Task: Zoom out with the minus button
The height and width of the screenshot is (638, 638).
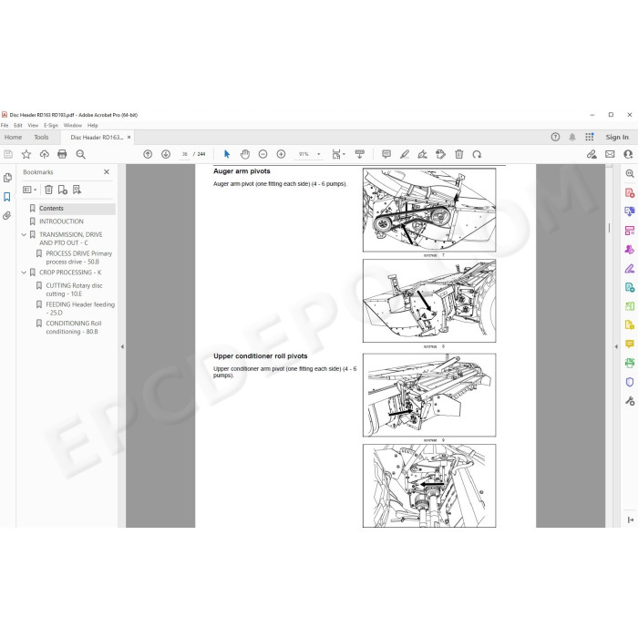Action: click(x=262, y=154)
